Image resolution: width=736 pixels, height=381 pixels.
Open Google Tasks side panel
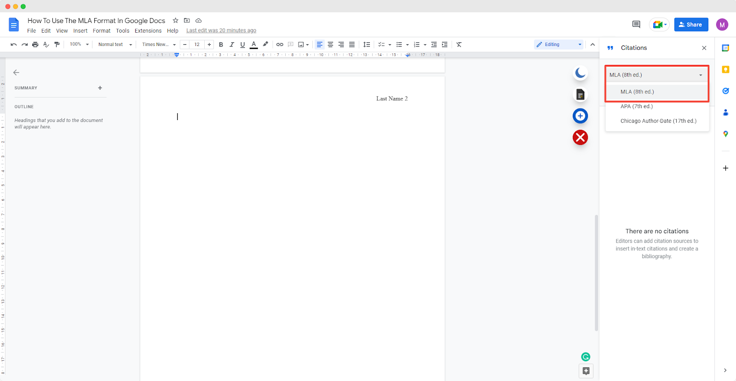pos(725,91)
